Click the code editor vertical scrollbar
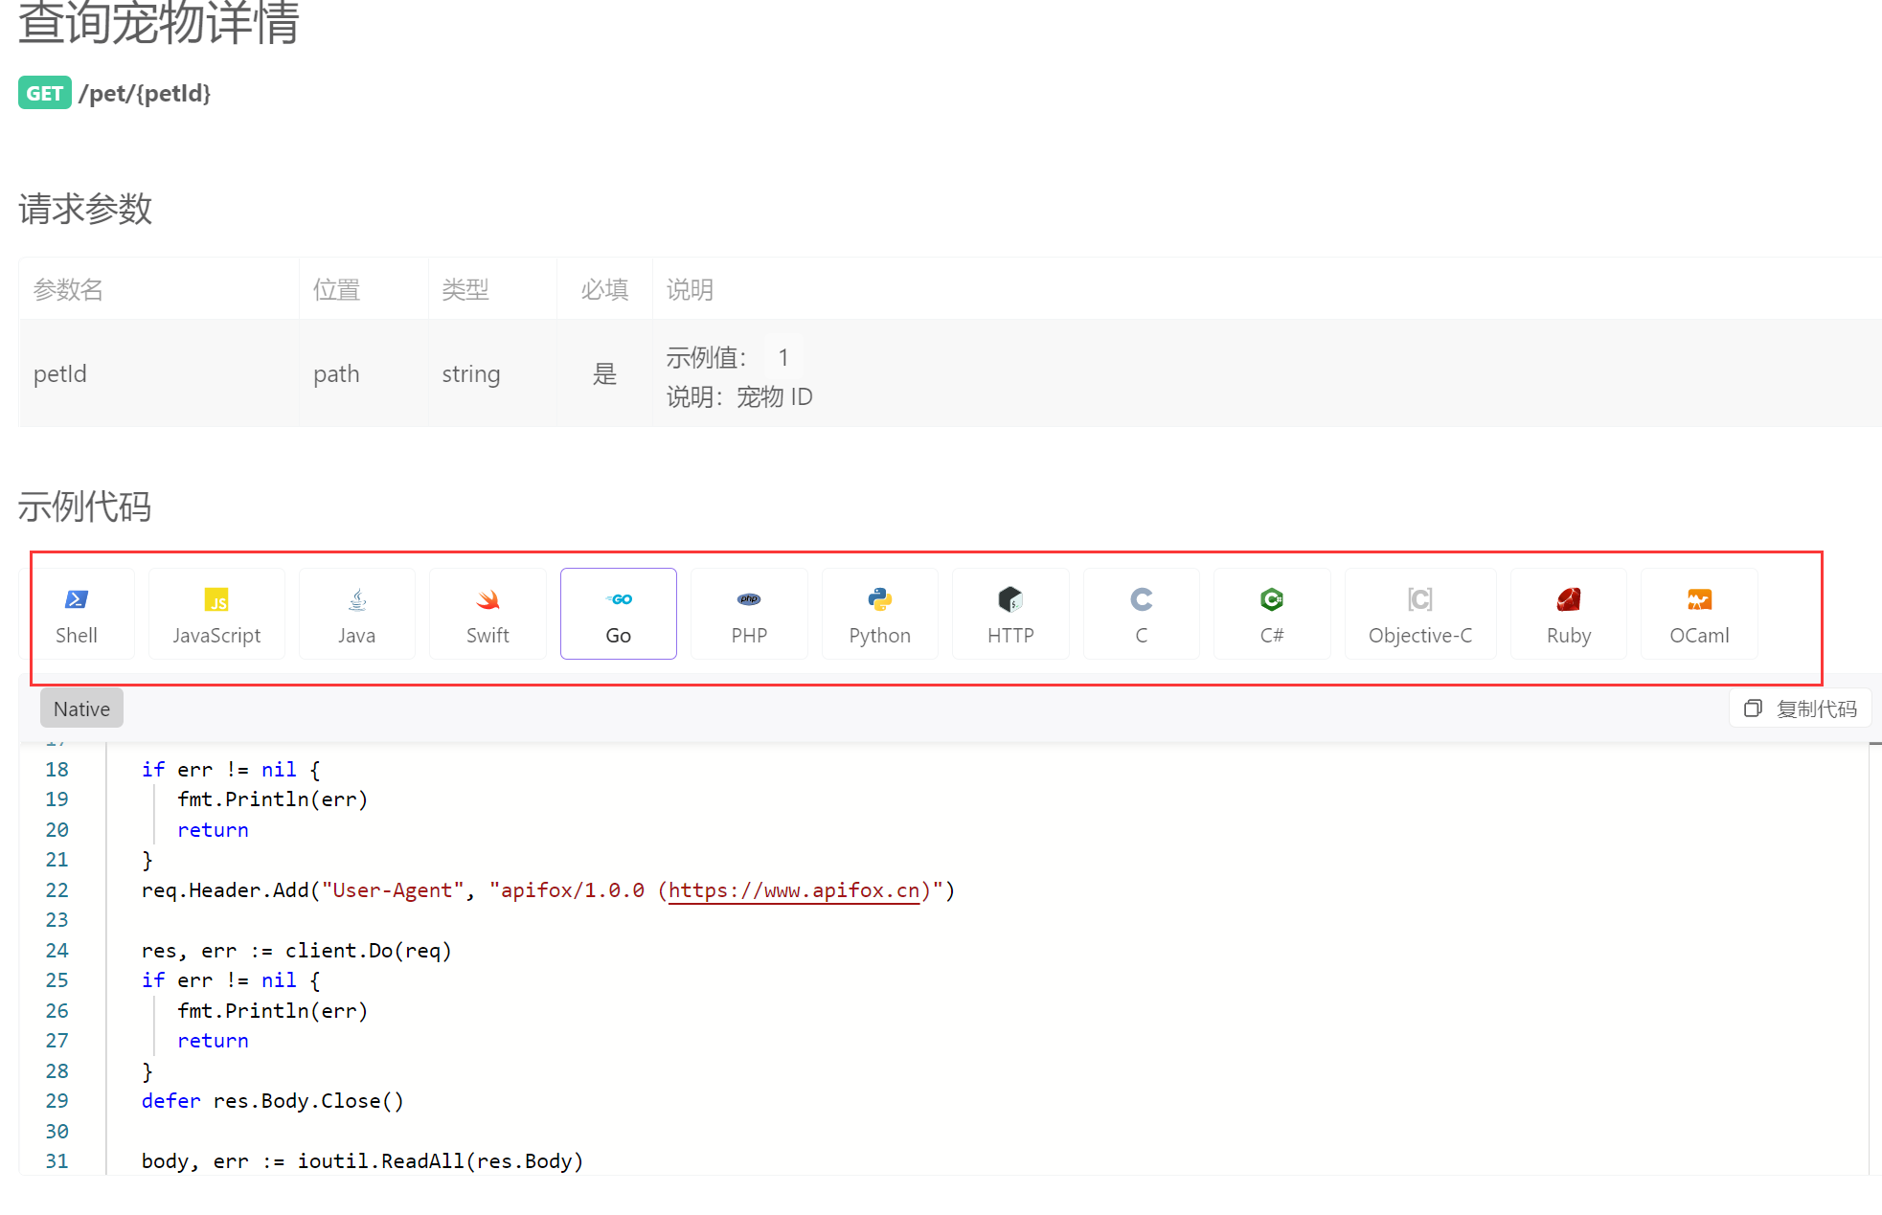This screenshot has height=1215, width=1882. [1874, 957]
